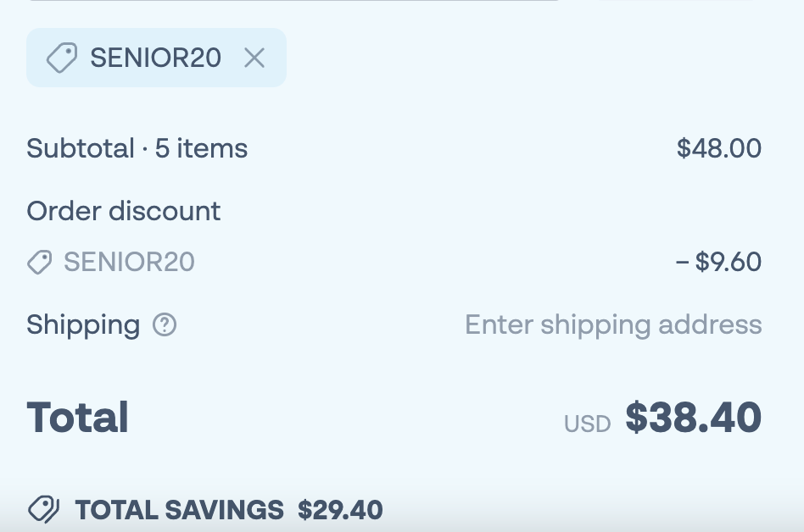Click the Subtotal 5 items label
Image resolution: width=804 pixels, height=532 pixels.
(x=137, y=149)
